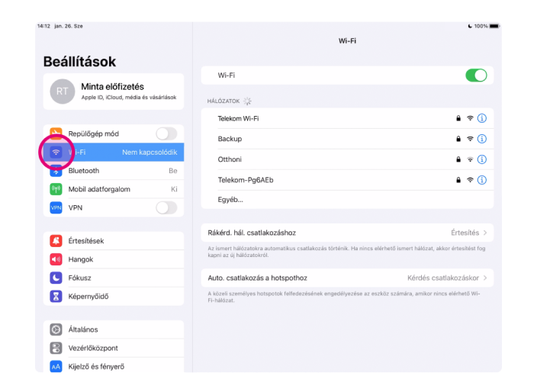Image resolution: width=537 pixels, height=392 pixels.
Task: Tap the Mobil adatforgalom antenna icon
Action: point(56,189)
